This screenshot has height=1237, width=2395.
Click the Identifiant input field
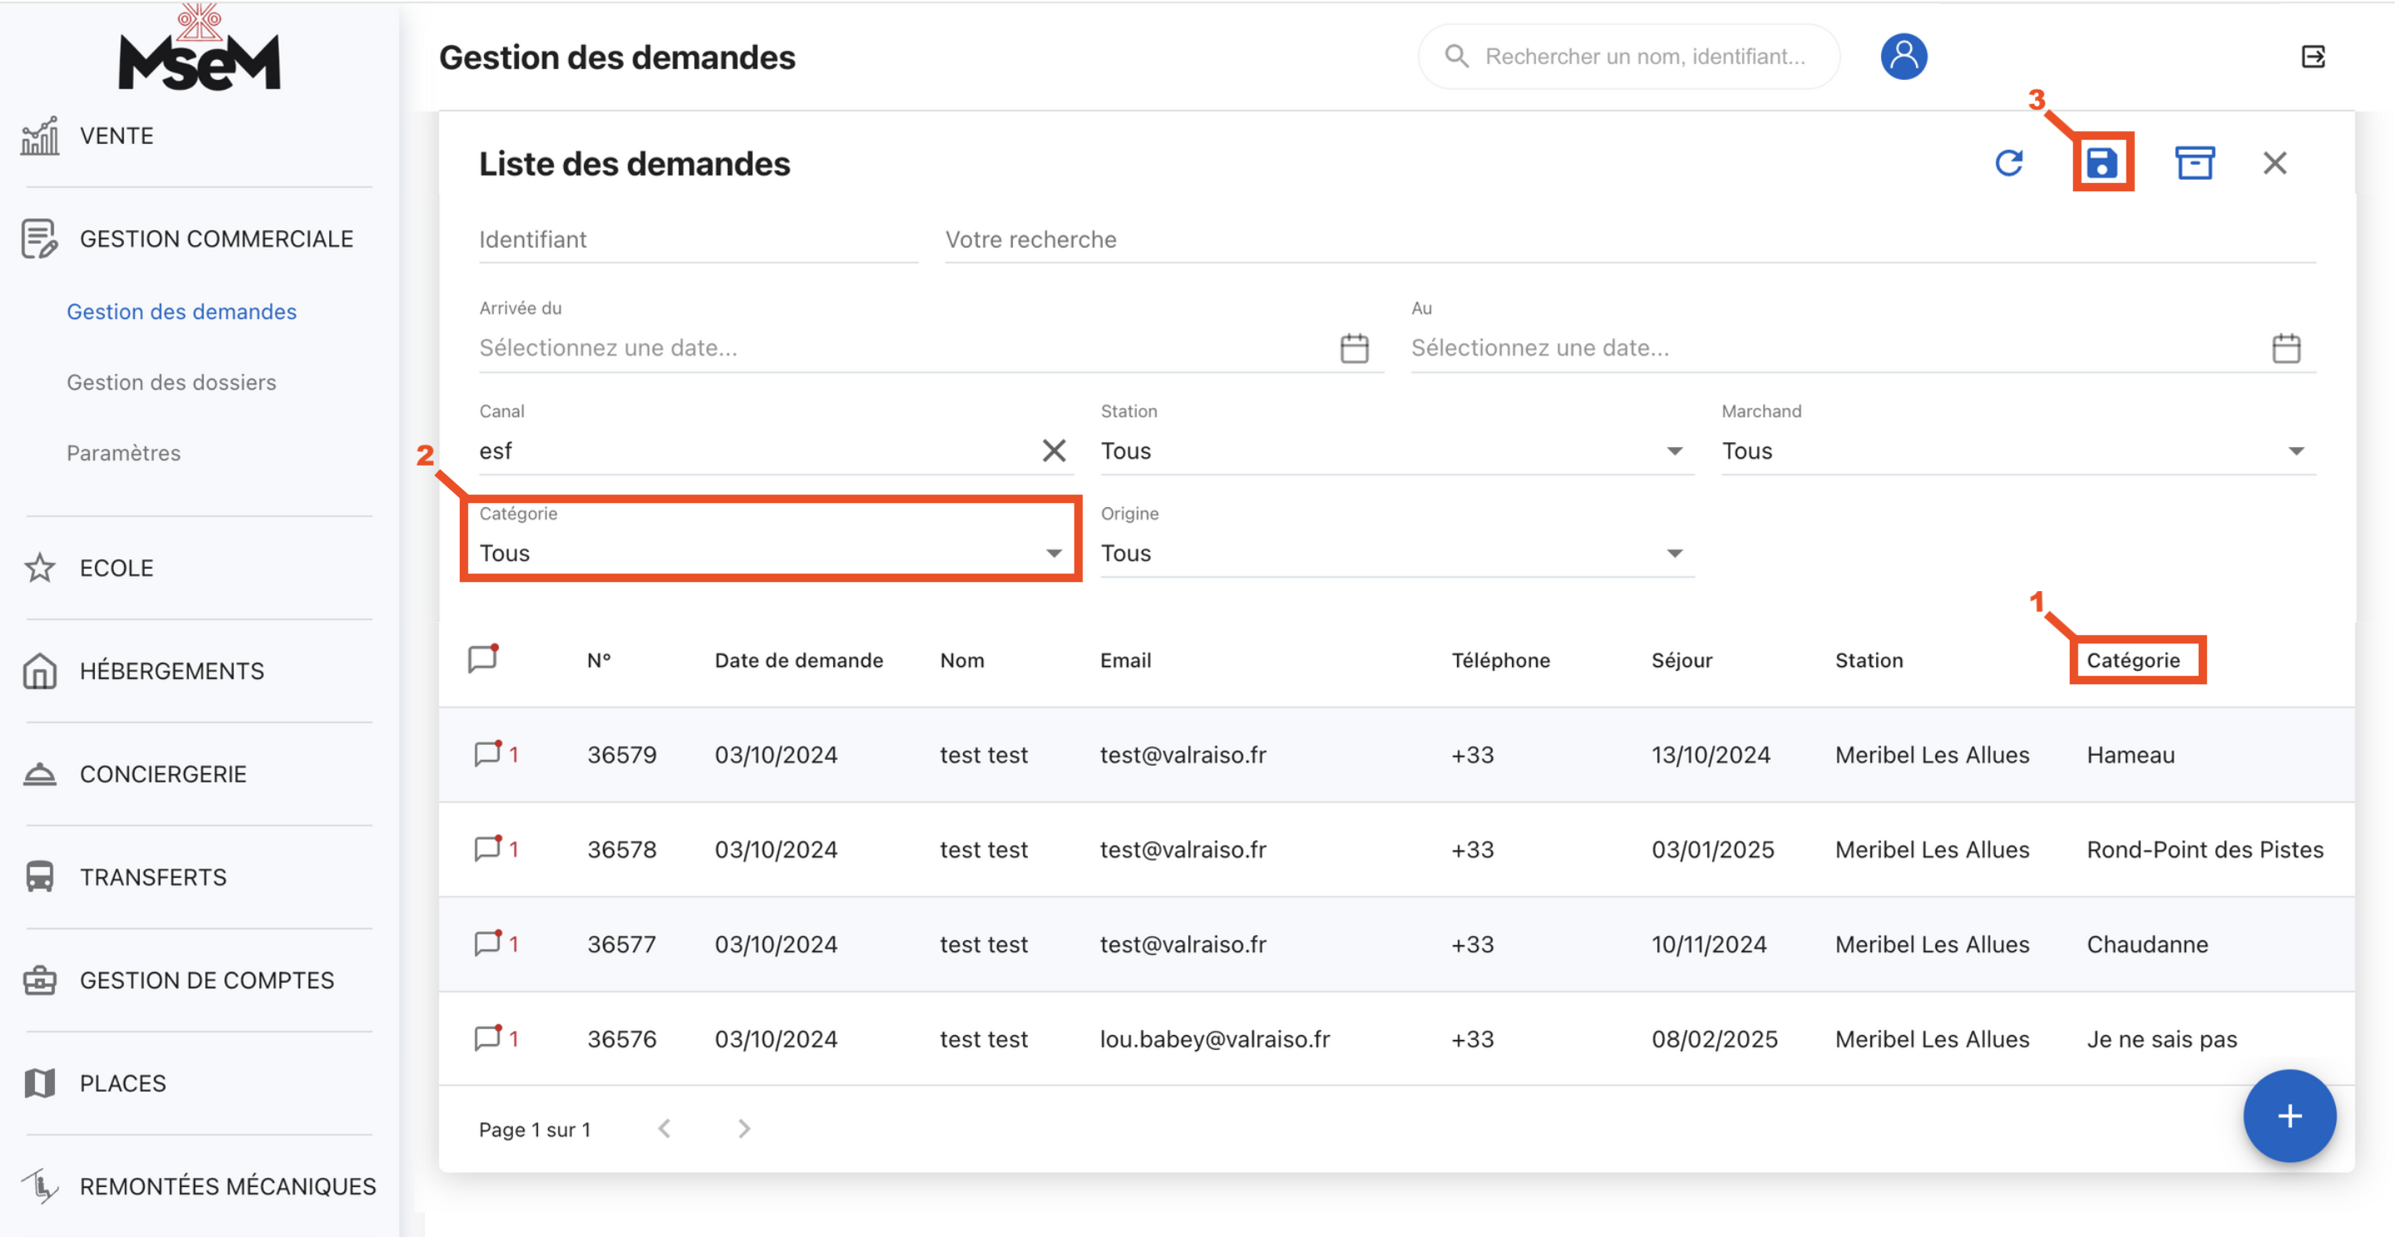[698, 239]
